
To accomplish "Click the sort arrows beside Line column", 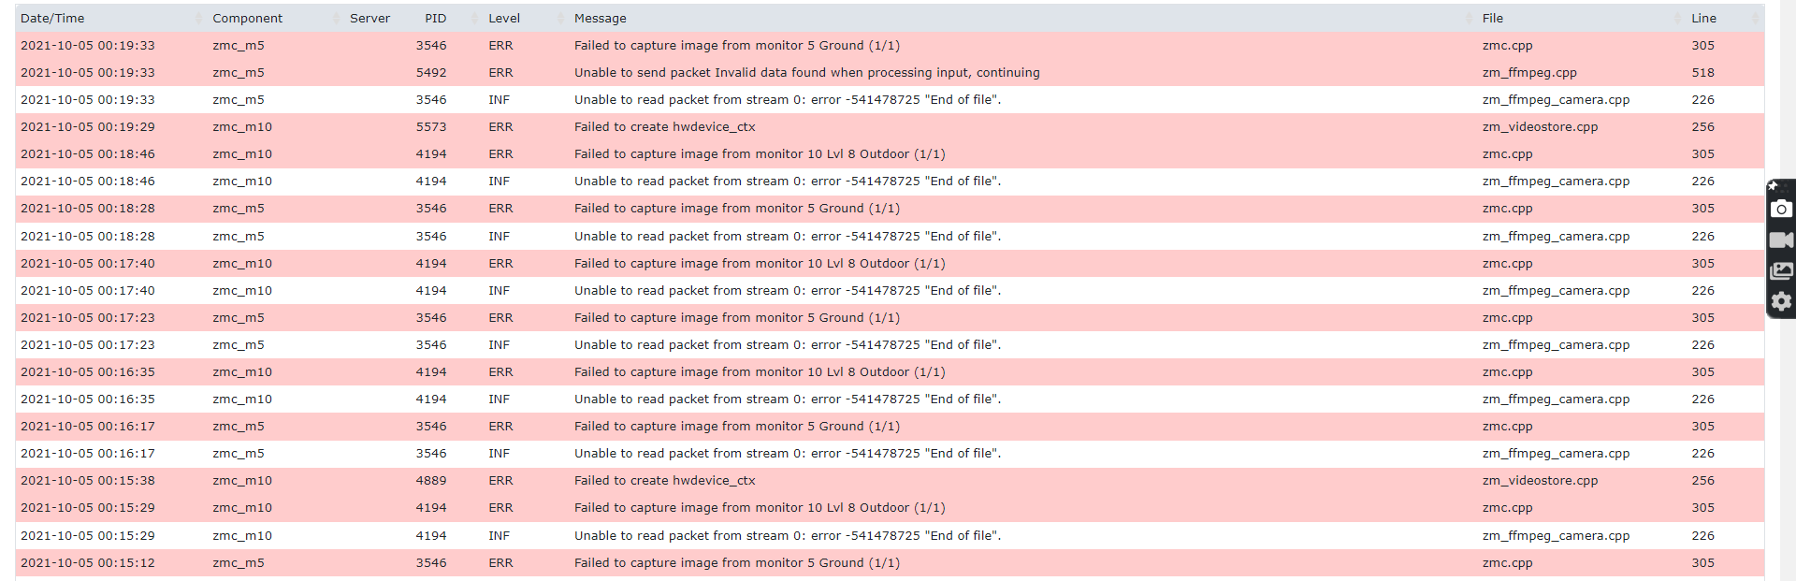I will click(1755, 19).
